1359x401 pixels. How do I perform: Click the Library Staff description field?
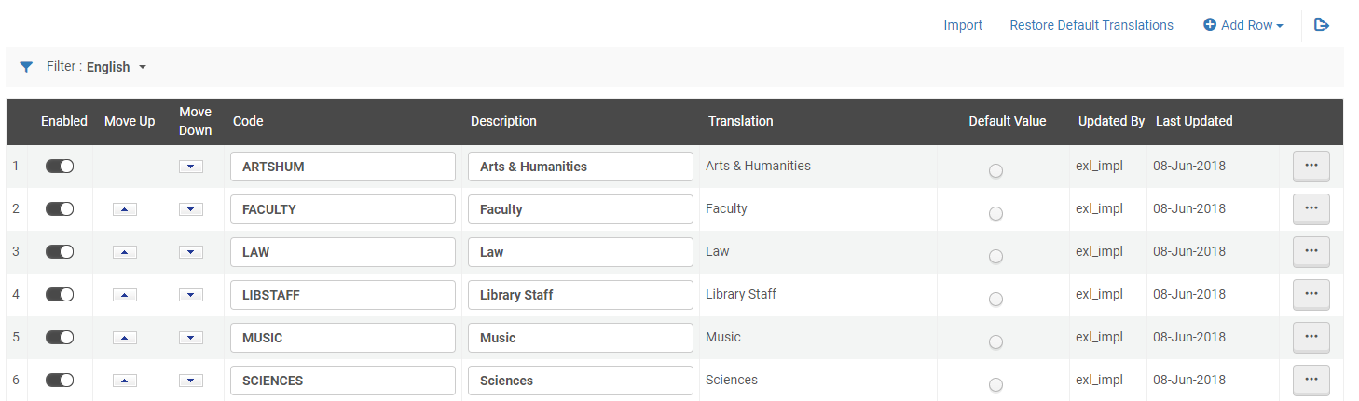point(581,295)
